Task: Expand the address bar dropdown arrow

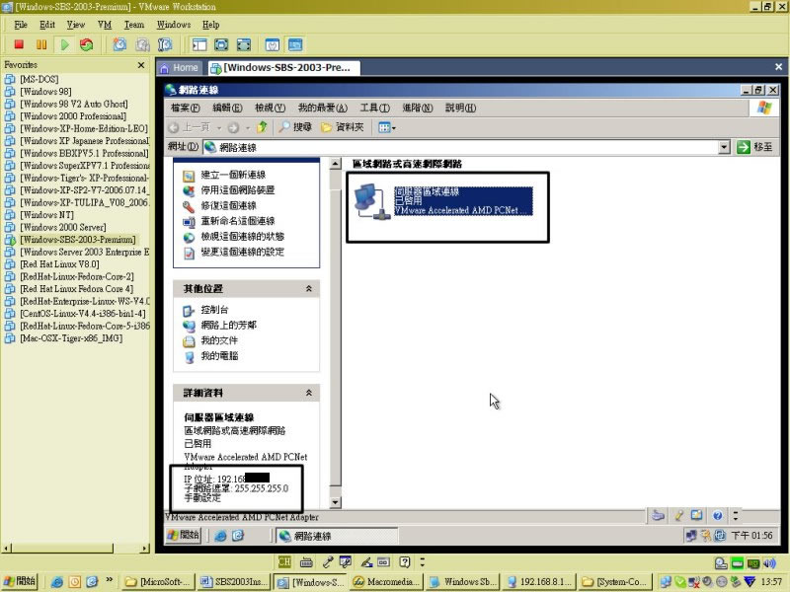Action: 724,147
